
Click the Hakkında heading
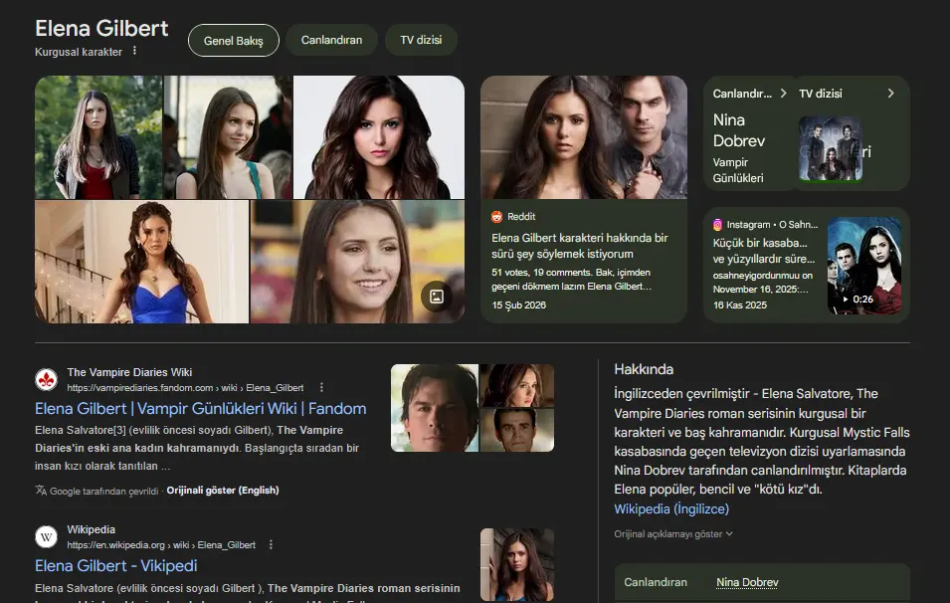[644, 369]
